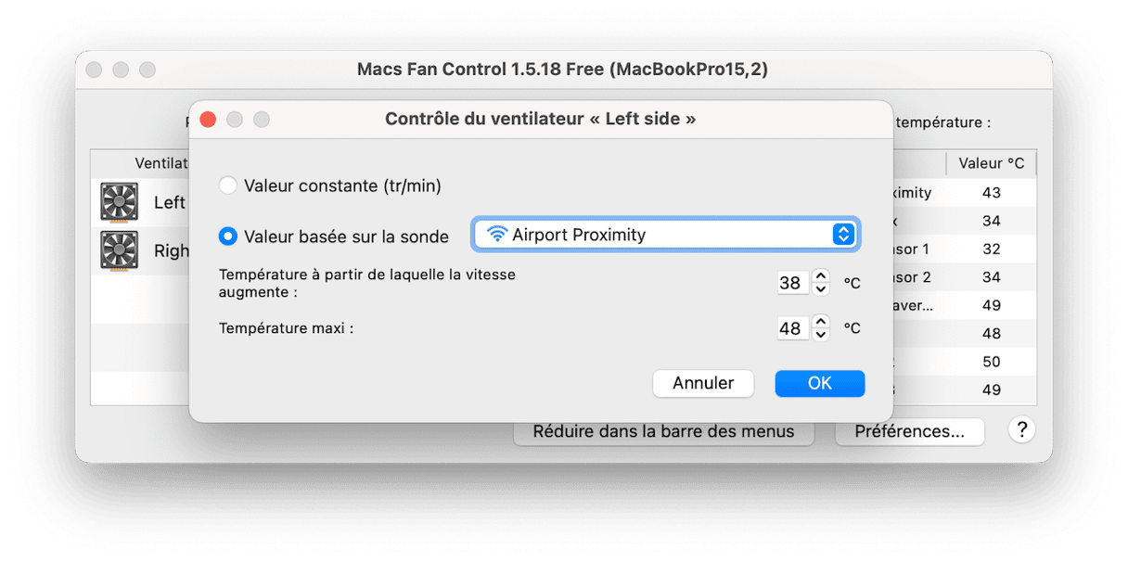
Task: Click Réduire dans la barre des menus
Action: click(663, 431)
